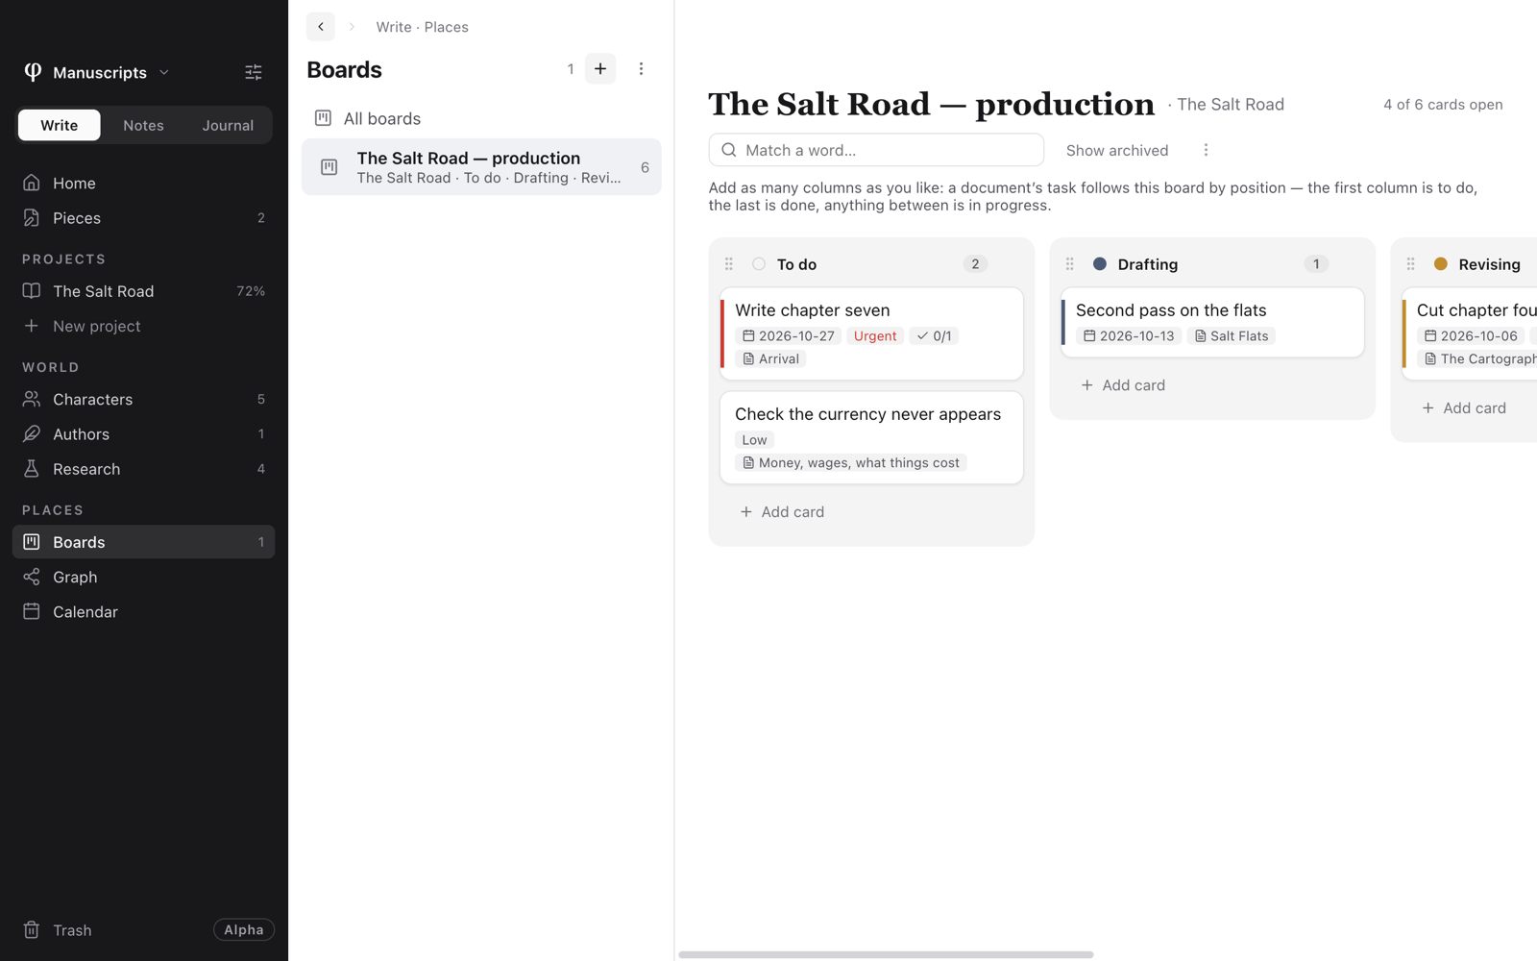1537x961 pixels.
Task: Open The Salt Road project
Action: 144,291
